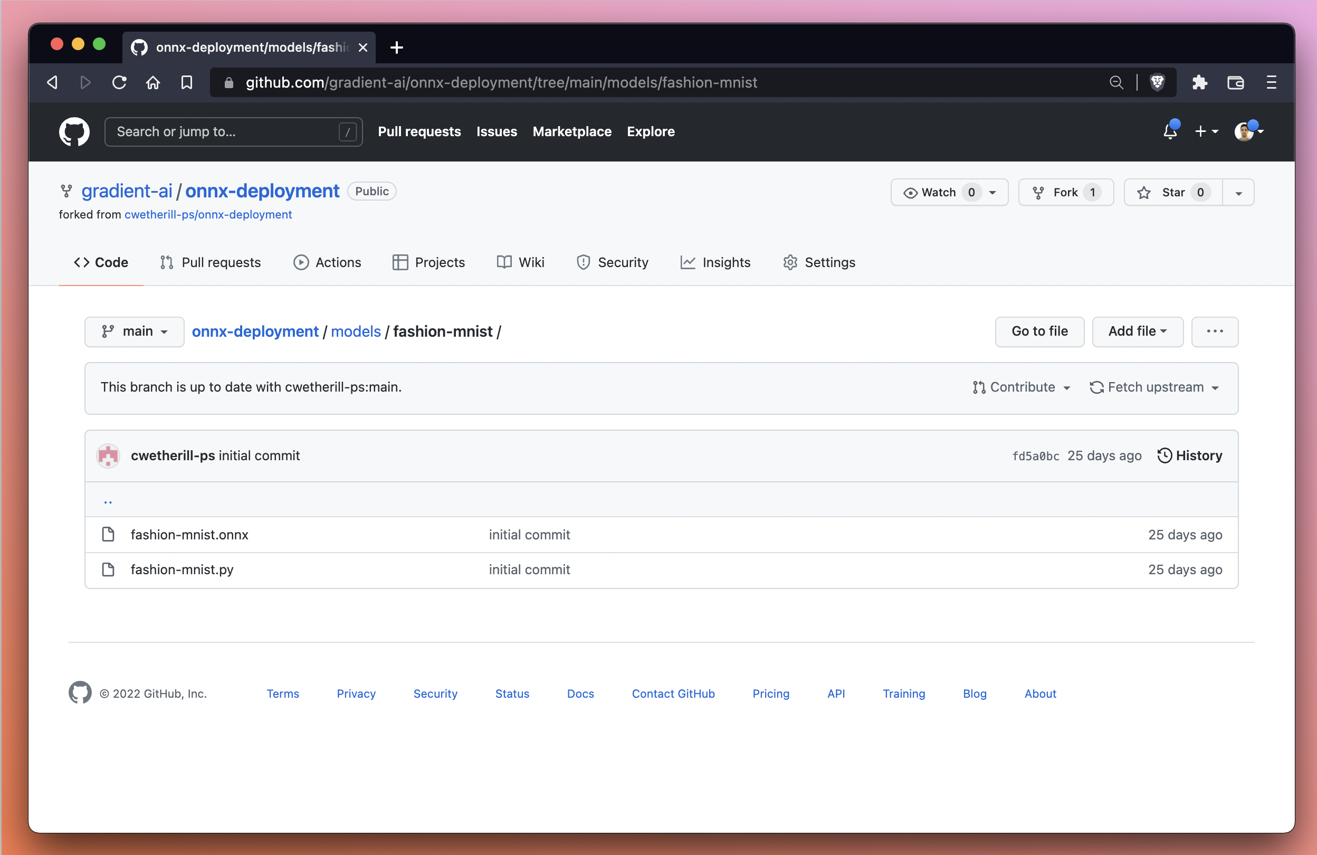Open a new browser tab
Screen dimensions: 1317x855
[x=396, y=47]
